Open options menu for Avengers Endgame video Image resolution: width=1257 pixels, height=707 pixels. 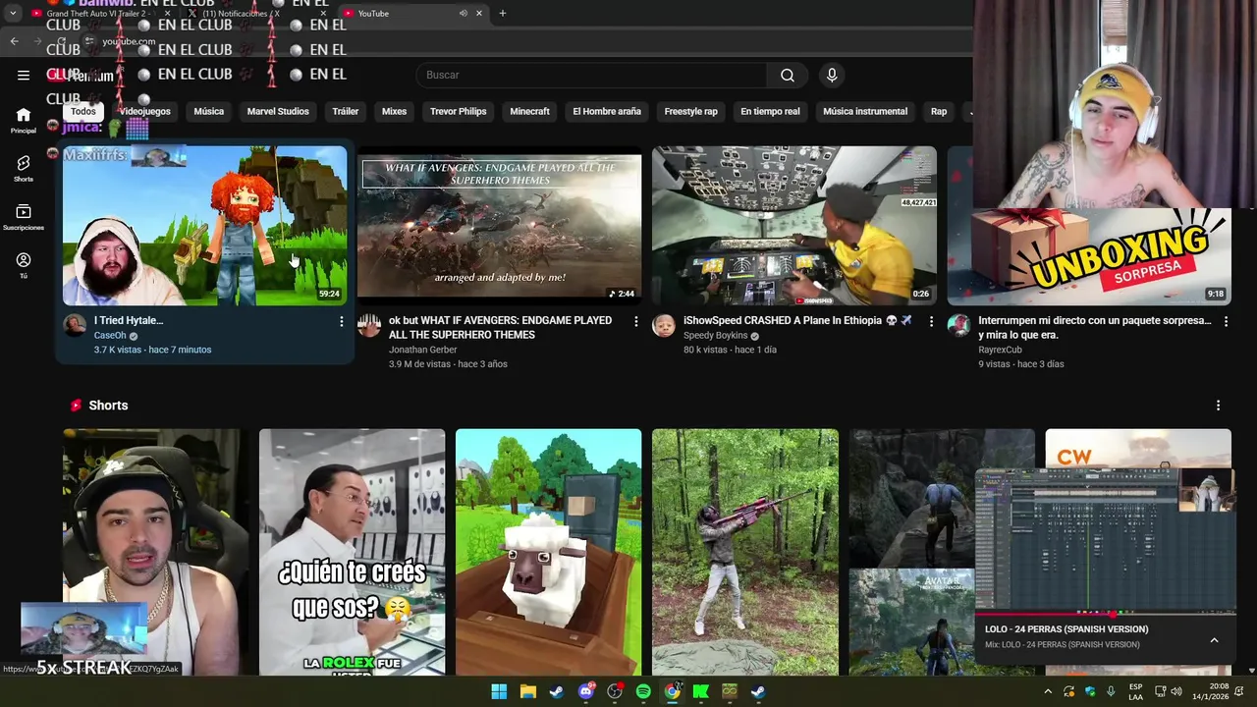(636, 321)
